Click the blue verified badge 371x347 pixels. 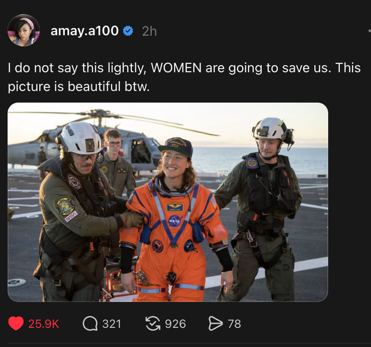click(x=128, y=31)
